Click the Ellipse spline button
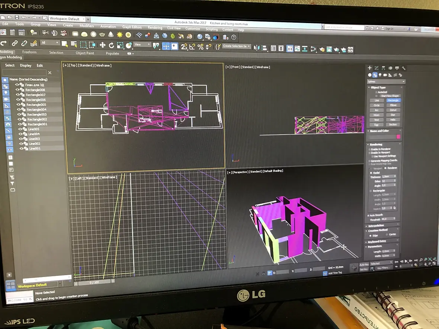The width and height of the screenshot is (439, 329). coord(393,105)
